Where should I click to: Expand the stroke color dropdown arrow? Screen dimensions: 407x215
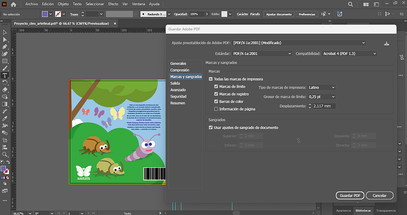64,14
